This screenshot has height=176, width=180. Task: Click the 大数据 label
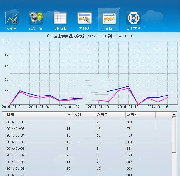[x=84, y=28]
